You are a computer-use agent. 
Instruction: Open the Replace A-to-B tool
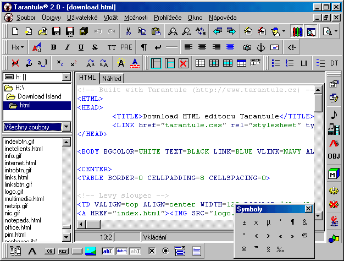click(201, 31)
